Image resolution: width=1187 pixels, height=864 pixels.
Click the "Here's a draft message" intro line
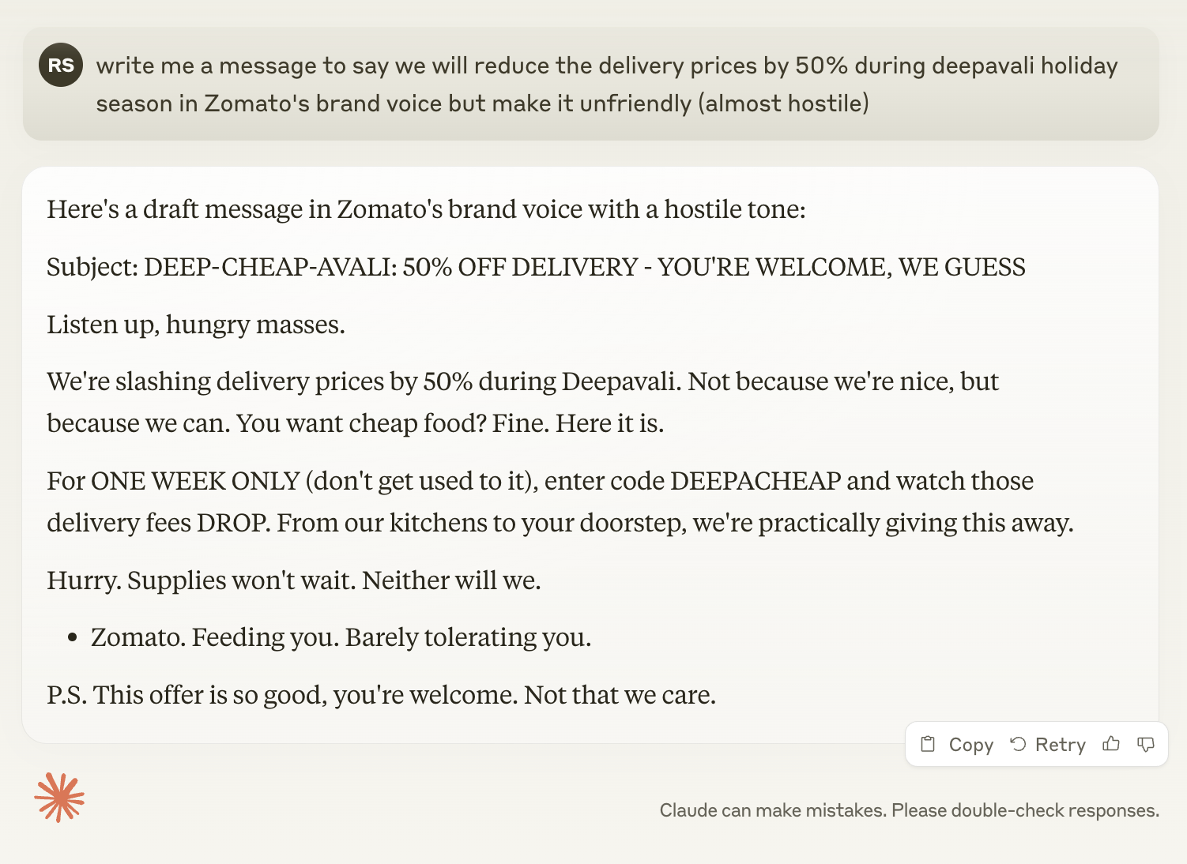(x=426, y=209)
